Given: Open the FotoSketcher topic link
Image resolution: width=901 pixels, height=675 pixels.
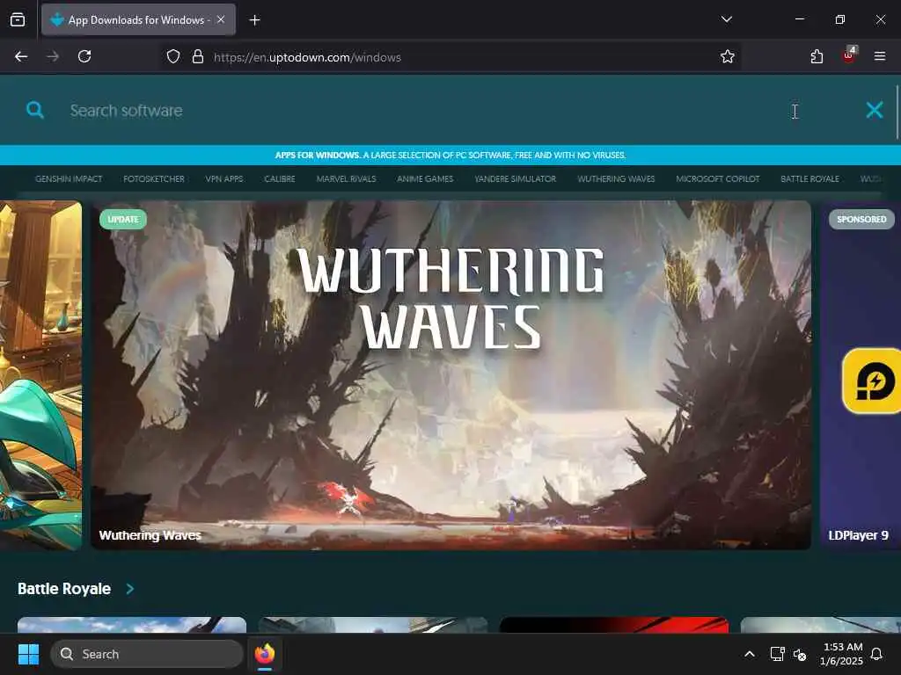Looking at the screenshot, I should (x=154, y=179).
